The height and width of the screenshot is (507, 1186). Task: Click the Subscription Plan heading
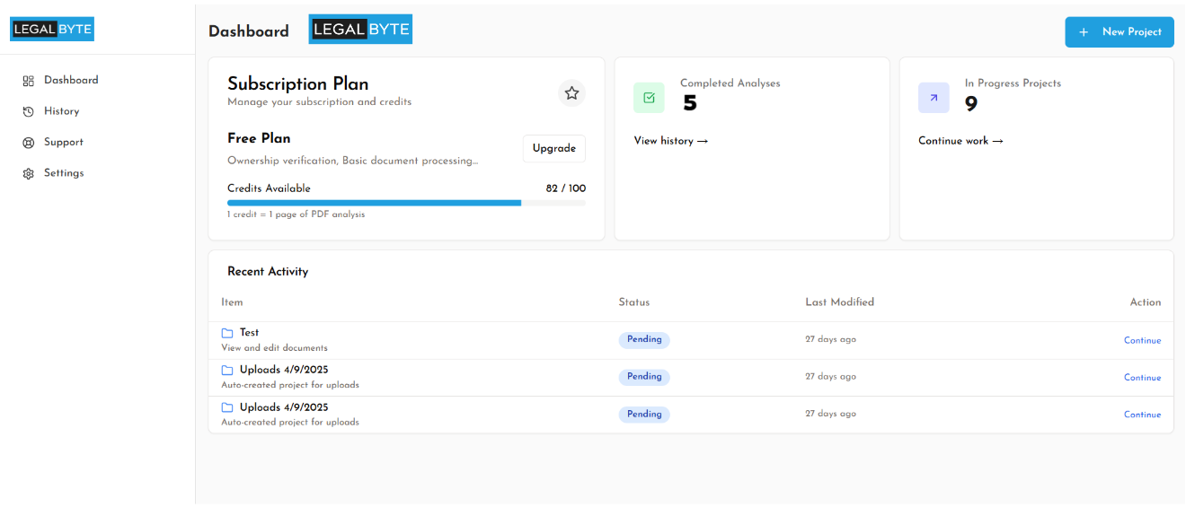point(298,83)
